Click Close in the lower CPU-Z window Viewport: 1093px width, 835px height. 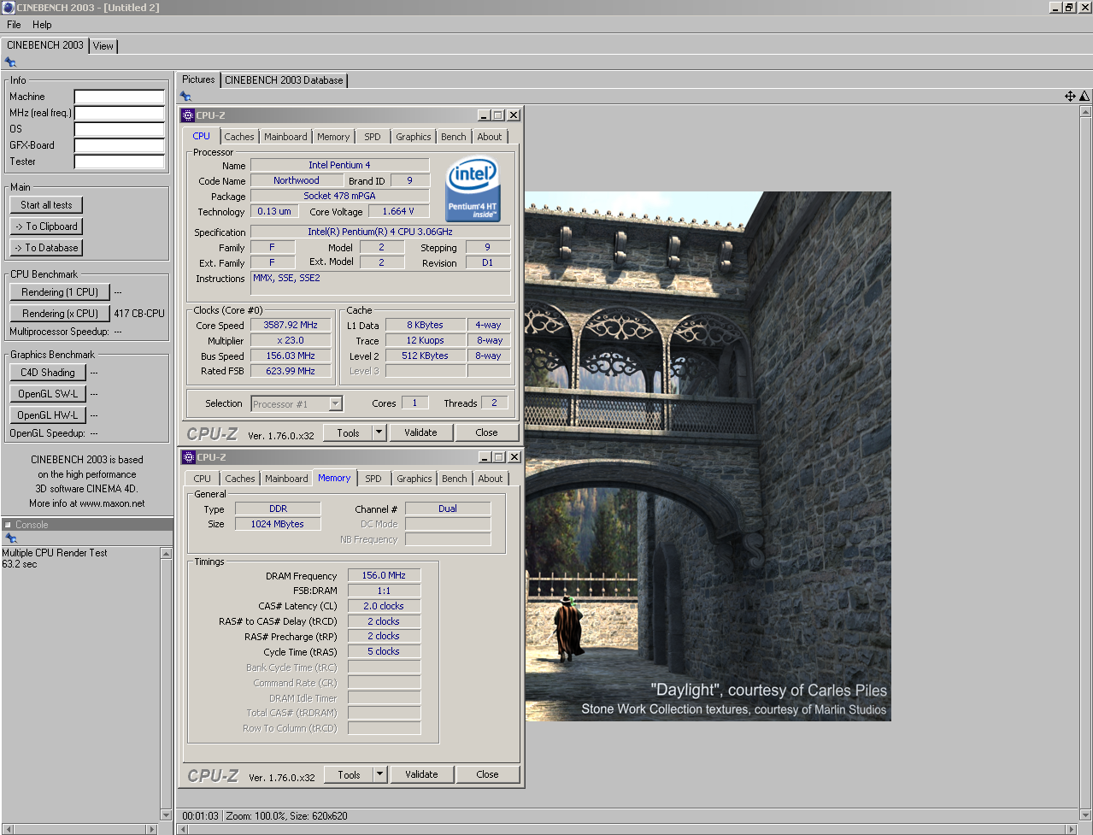click(x=487, y=774)
